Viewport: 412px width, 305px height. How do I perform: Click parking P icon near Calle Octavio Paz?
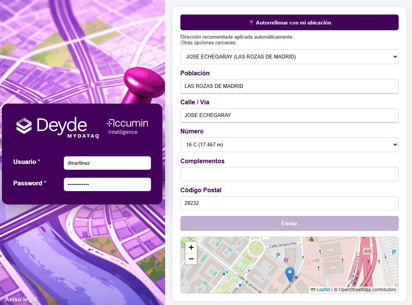278,255
